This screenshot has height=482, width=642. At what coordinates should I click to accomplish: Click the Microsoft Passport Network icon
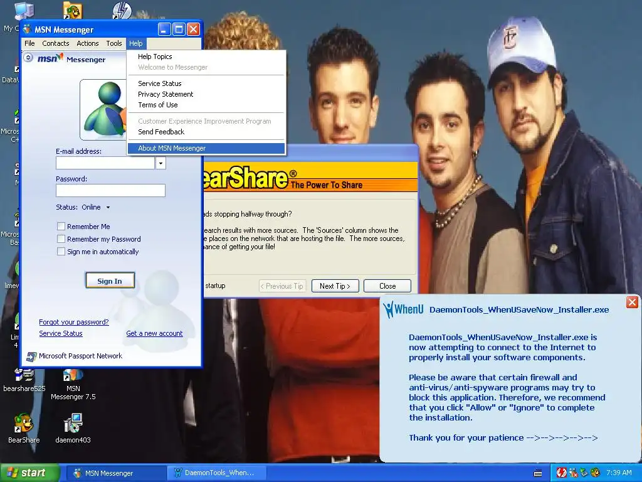(31, 356)
